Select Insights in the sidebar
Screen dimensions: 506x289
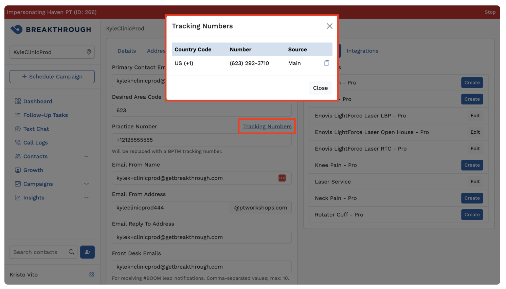point(34,197)
